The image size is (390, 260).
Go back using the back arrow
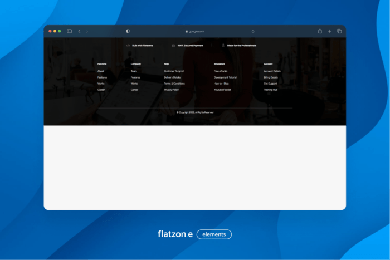(79, 31)
